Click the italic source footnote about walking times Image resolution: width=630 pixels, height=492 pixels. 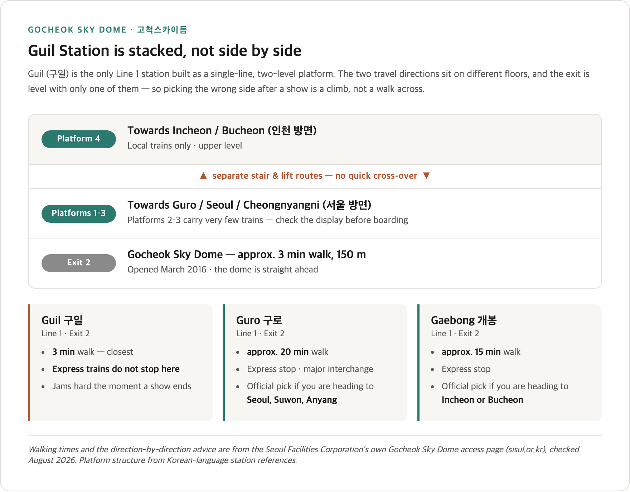[x=304, y=455]
